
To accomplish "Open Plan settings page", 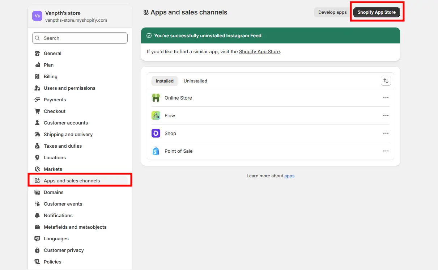I will coord(80,65).
